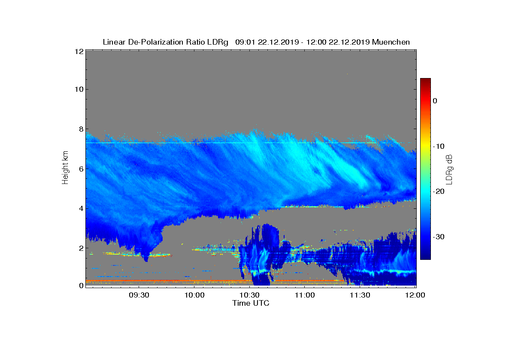This screenshot has width=515, height=343.
Task: Click the 10:30 time tick label
Action: [x=250, y=295]
